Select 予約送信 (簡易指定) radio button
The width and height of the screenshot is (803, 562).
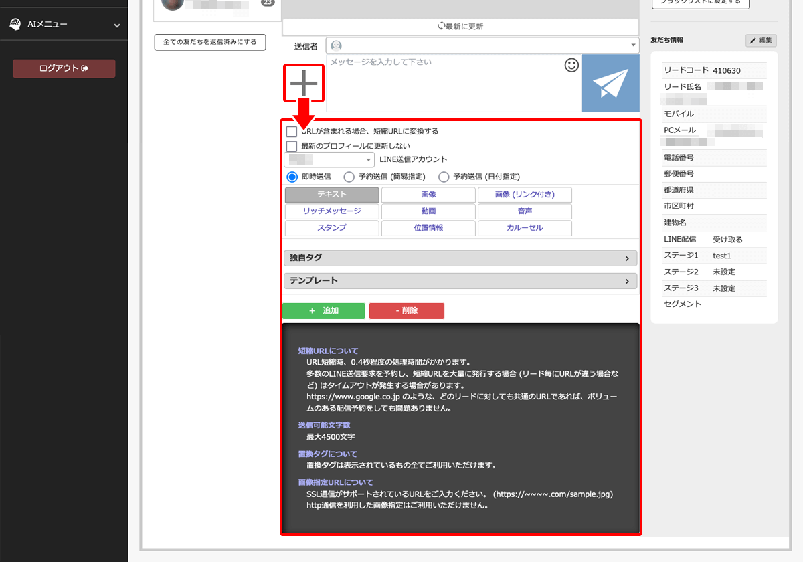coord(349,177)
